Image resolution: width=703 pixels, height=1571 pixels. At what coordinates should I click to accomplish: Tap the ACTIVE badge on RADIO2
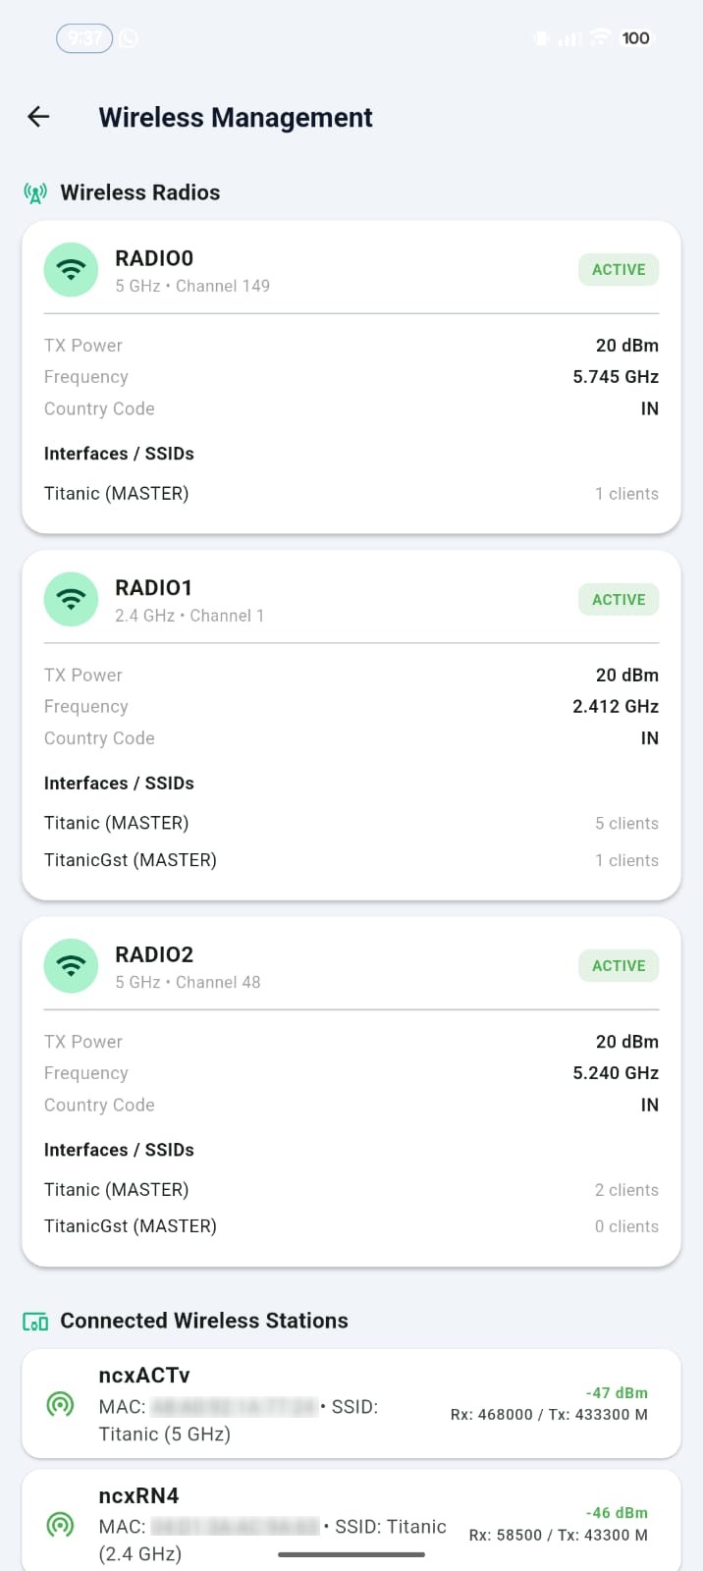[x=619, y=965]
